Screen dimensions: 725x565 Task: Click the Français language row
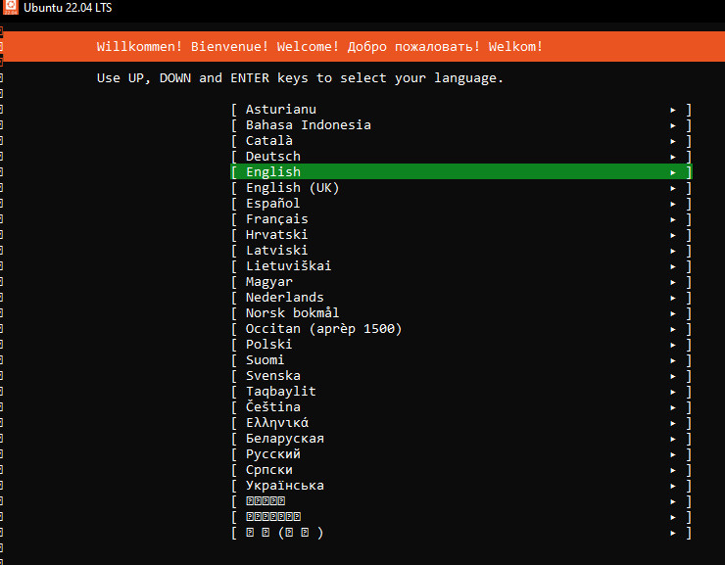(277, 219)
